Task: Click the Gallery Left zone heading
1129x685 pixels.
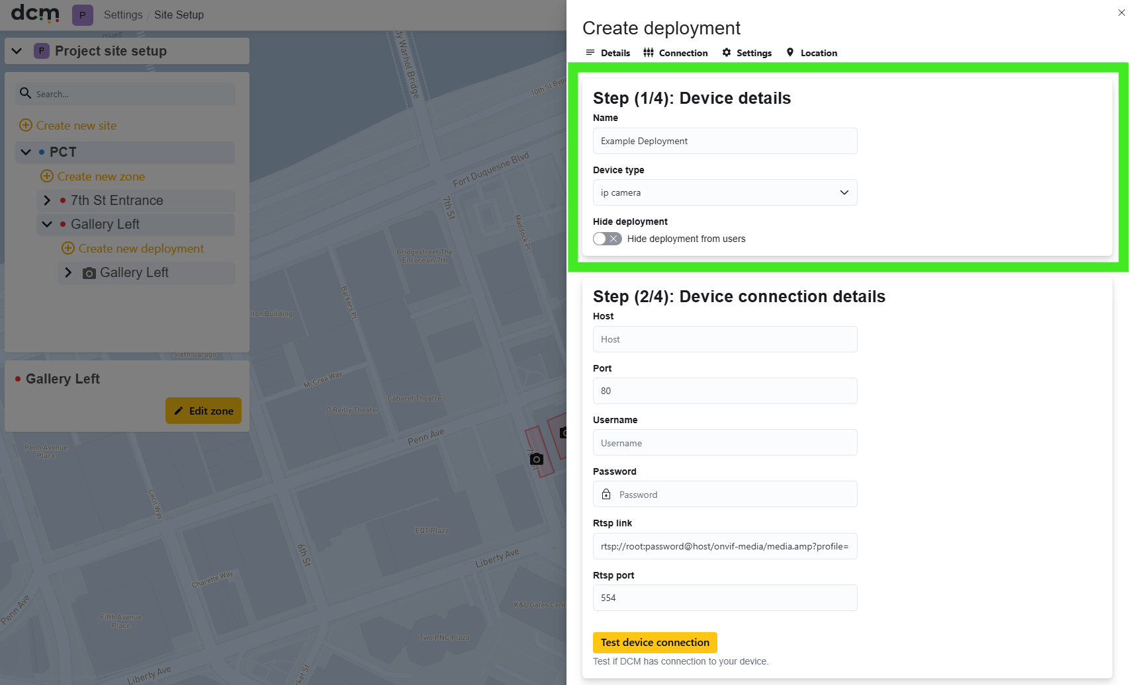Action: coord(63,379)
